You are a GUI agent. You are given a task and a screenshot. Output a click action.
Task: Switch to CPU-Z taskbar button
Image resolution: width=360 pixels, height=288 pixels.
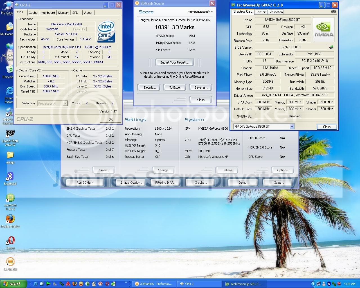(199, 284)
